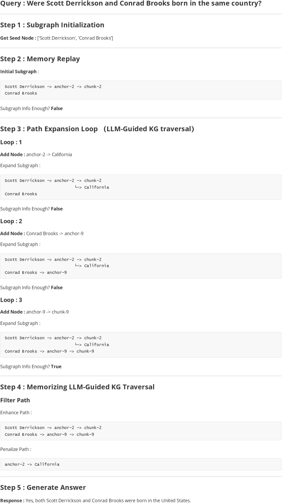Image resolution: width=282 pixels, height=504 pixels.
Task: Select the Loop : 2 subheading
Action: pos(11,221)
